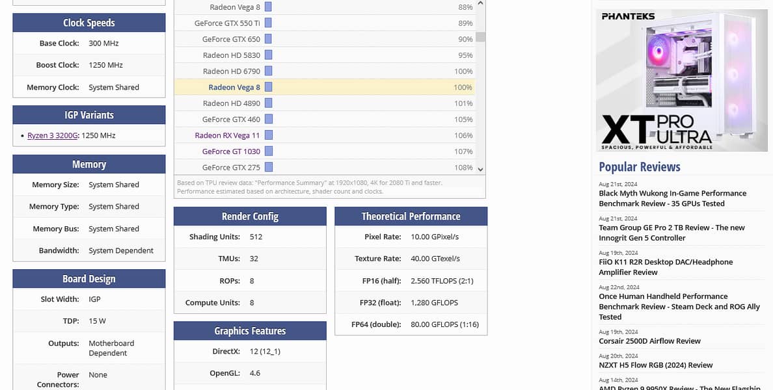This screenshot has width=773, height=390.
Task: Open FiiO K11 R2R DAC review
Action: [666, 267]
